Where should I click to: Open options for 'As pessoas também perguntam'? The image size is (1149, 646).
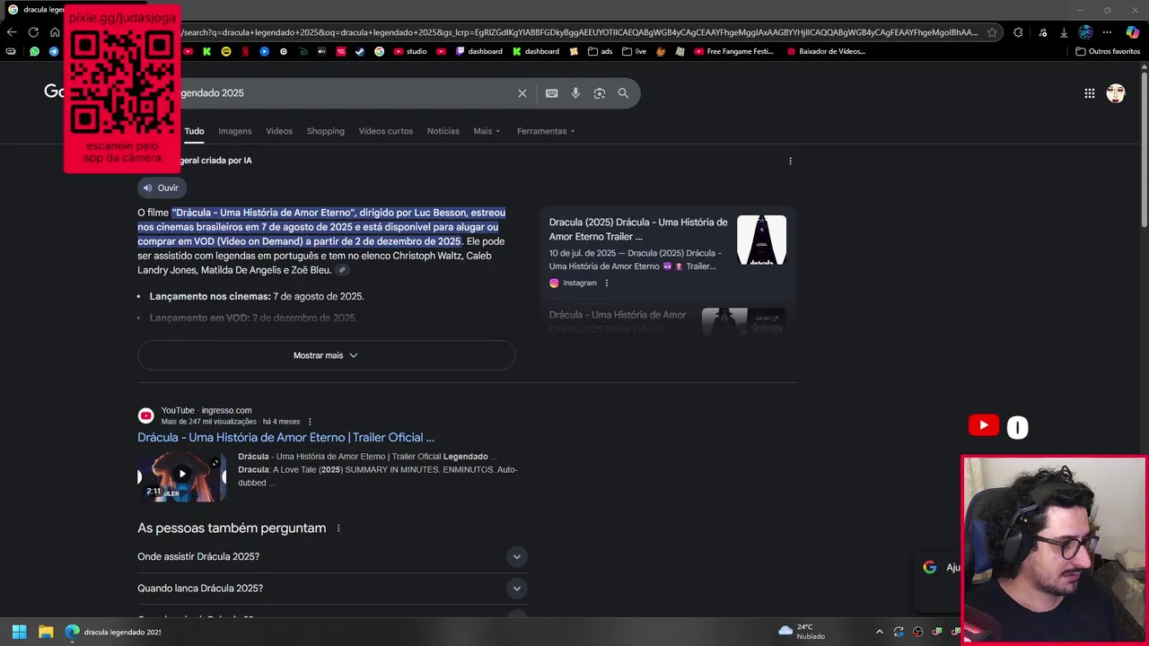tap(338, 528)
